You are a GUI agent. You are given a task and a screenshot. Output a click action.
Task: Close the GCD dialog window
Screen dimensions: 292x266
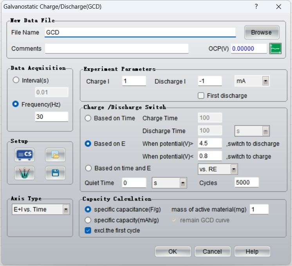pyautogui.click(x=279, y=7)
